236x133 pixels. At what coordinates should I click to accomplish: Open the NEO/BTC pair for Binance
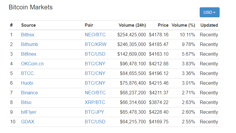[95, 93]
